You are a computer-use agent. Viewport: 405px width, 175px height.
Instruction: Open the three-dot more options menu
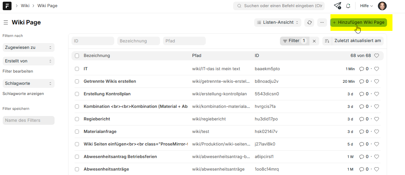322,22
